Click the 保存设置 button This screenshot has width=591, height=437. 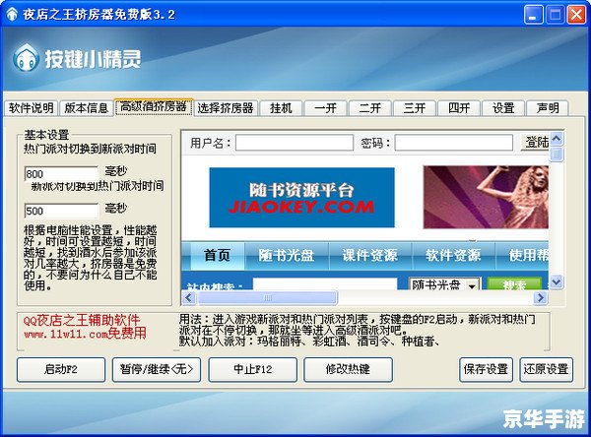click(x=486, y=369)
